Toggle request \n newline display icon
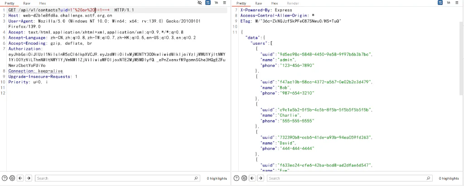464x186 pixels. (x=216, y=3)
